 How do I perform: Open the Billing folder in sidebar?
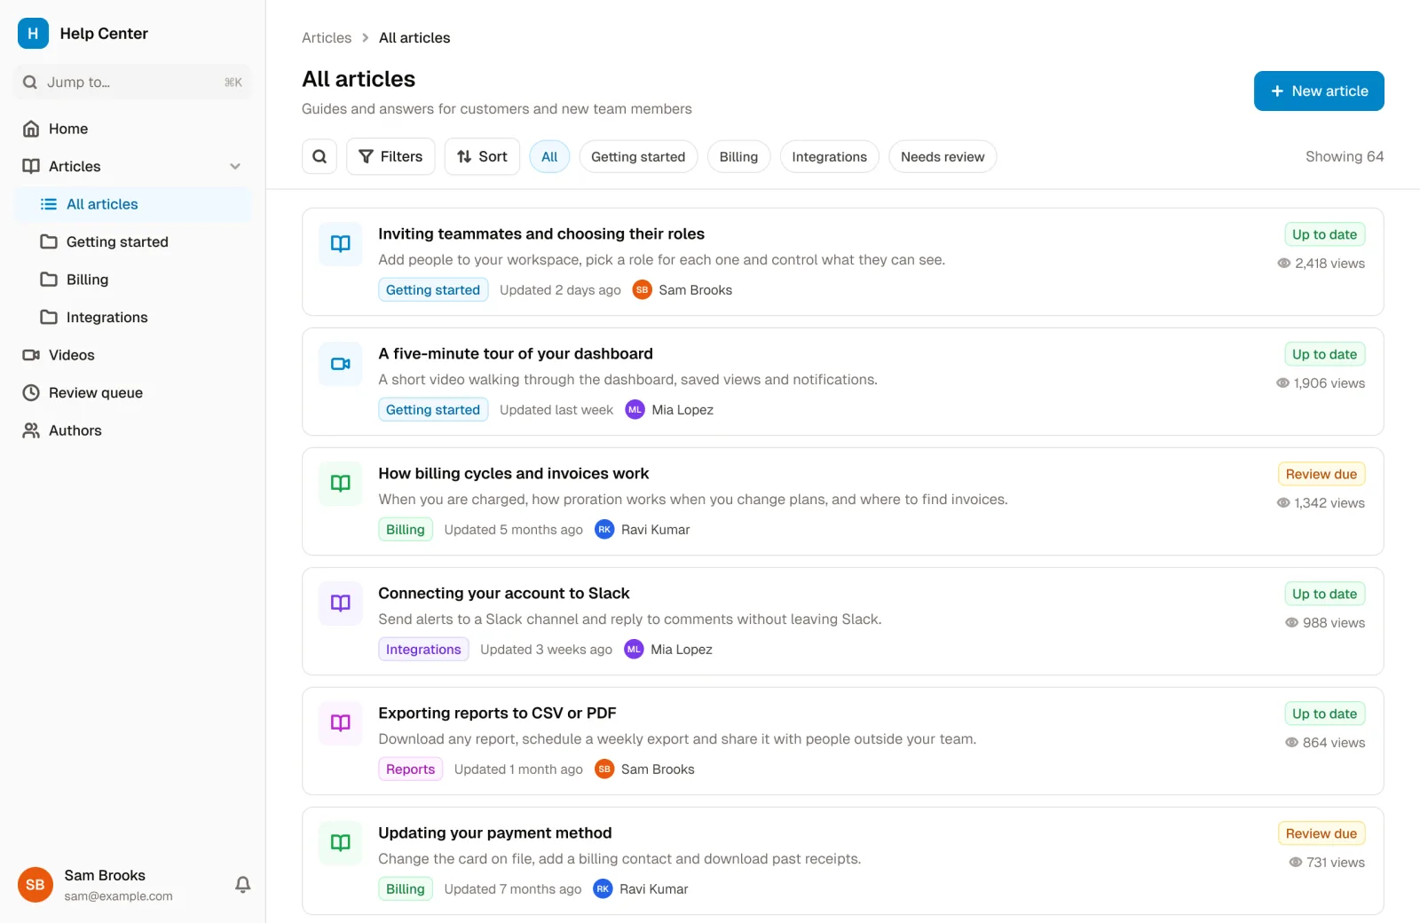(x=133, y=280)
